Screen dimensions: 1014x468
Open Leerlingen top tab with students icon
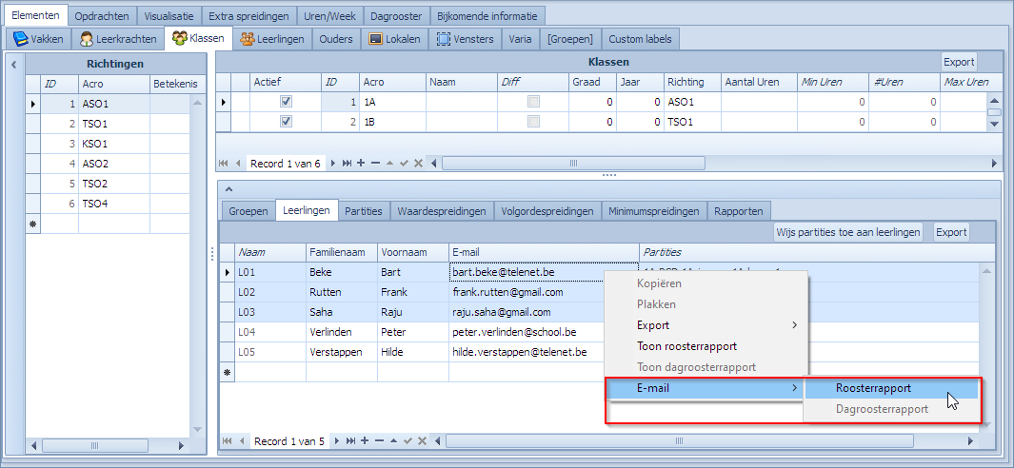(272, 39)
